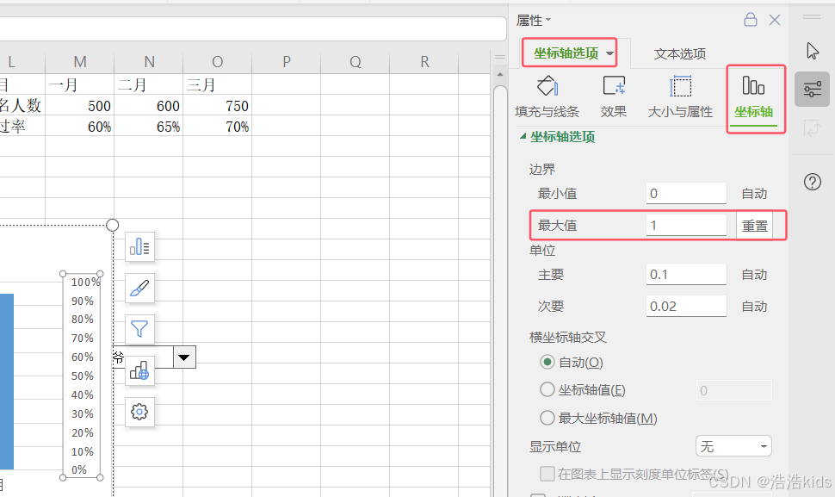835x497 pixels.
Task: Select the cell with value 500
Action: pos(80,105)
